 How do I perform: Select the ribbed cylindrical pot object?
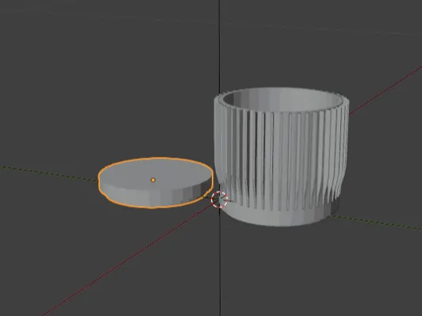coord(282,157)
